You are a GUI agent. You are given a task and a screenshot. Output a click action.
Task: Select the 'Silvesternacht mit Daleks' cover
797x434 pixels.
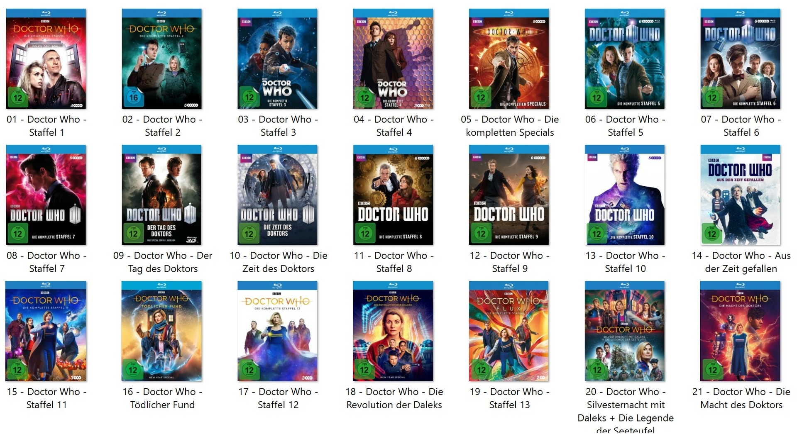point(625,331)
